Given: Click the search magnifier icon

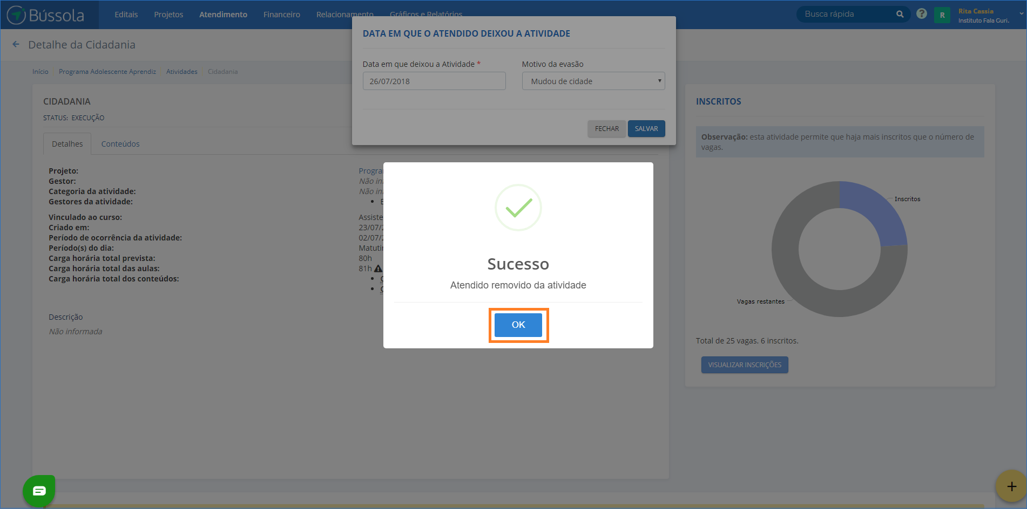Looking at the screenshot, I should pyautogui.click(x=900, y=15).
